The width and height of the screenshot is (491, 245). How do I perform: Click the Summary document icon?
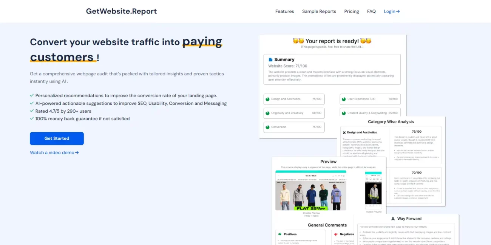coord(270,60)
